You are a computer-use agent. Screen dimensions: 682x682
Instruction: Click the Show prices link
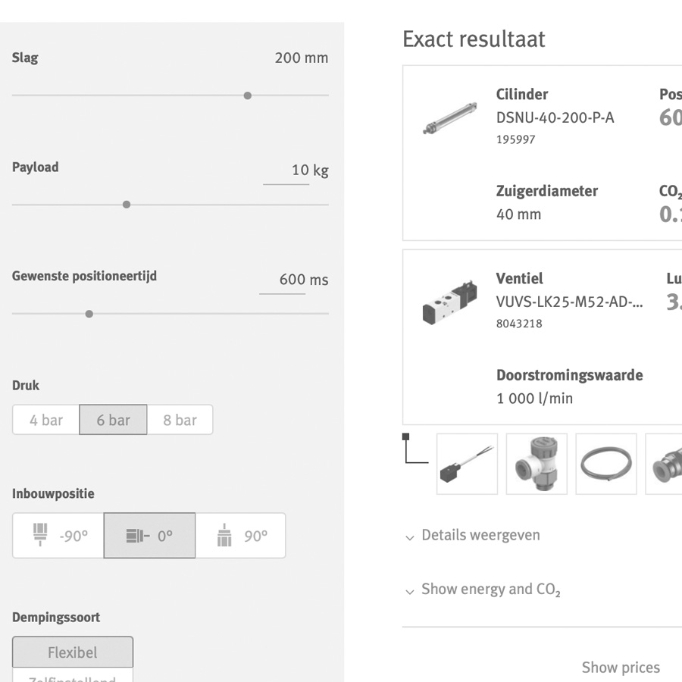(620, 668)
